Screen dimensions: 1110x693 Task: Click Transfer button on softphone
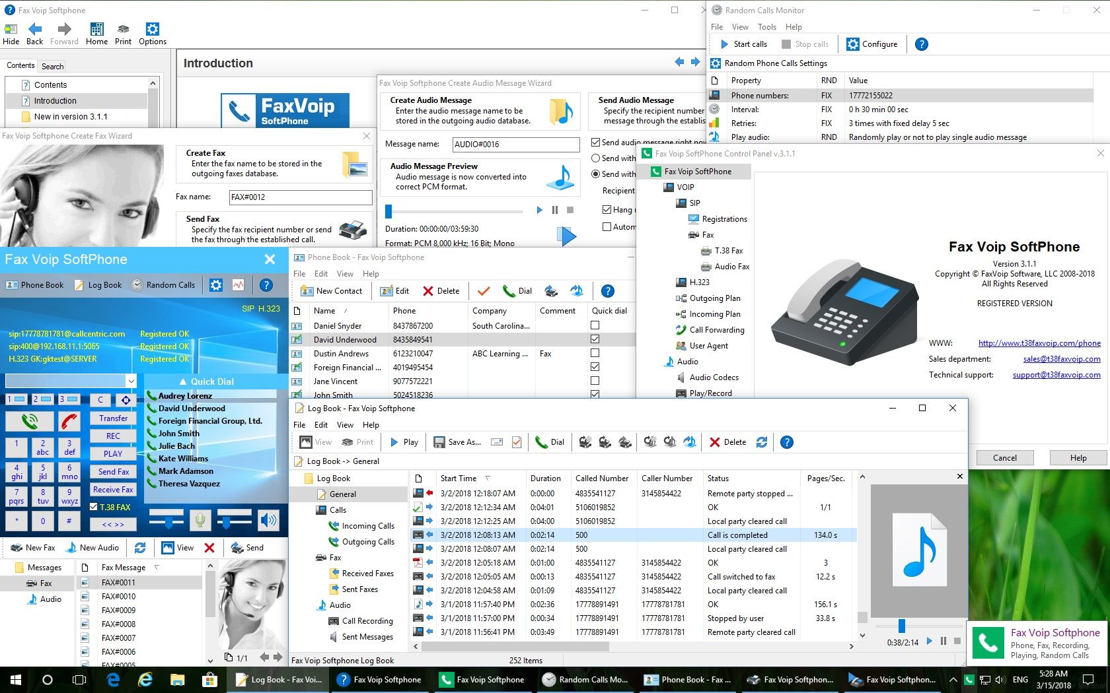point(114,418)
